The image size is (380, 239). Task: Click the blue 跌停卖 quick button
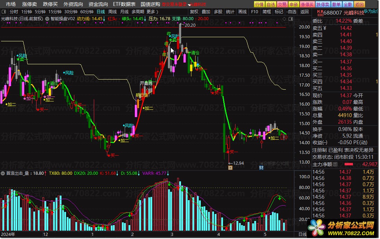(323, 5)
